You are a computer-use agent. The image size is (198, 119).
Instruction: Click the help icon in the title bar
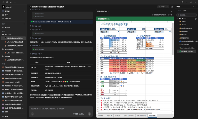[183, 2]
